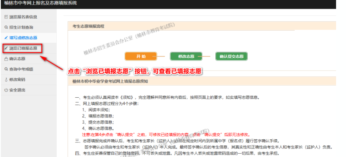Click the magnifier icon beside 招生计划查询
The height and width of the screenshot is (157, 346).
coord(6,27)
